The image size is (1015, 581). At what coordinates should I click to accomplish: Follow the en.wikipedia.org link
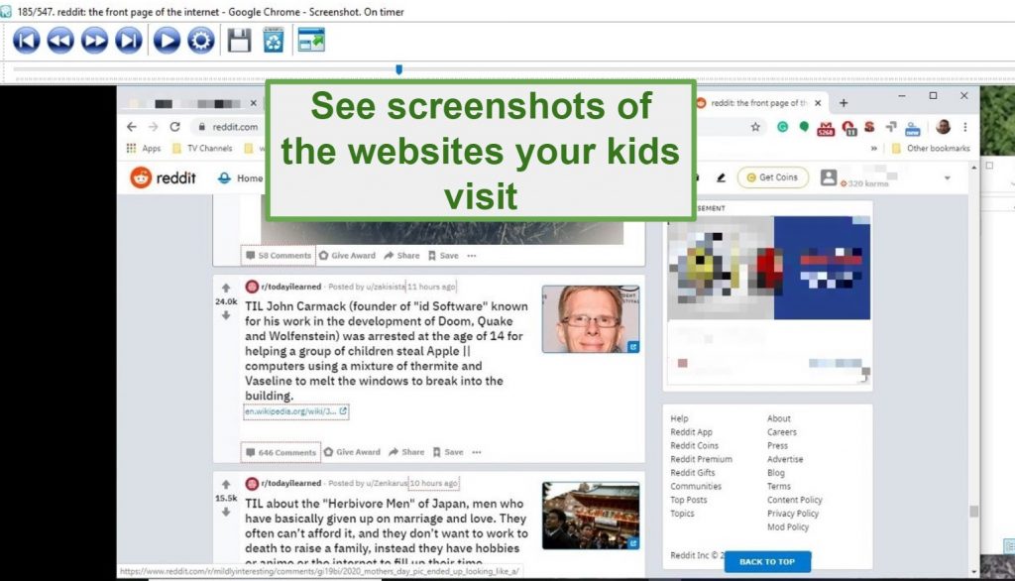(295, 411)
